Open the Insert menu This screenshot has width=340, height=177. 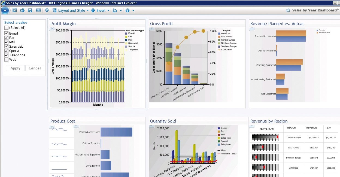tap(100, 10)
